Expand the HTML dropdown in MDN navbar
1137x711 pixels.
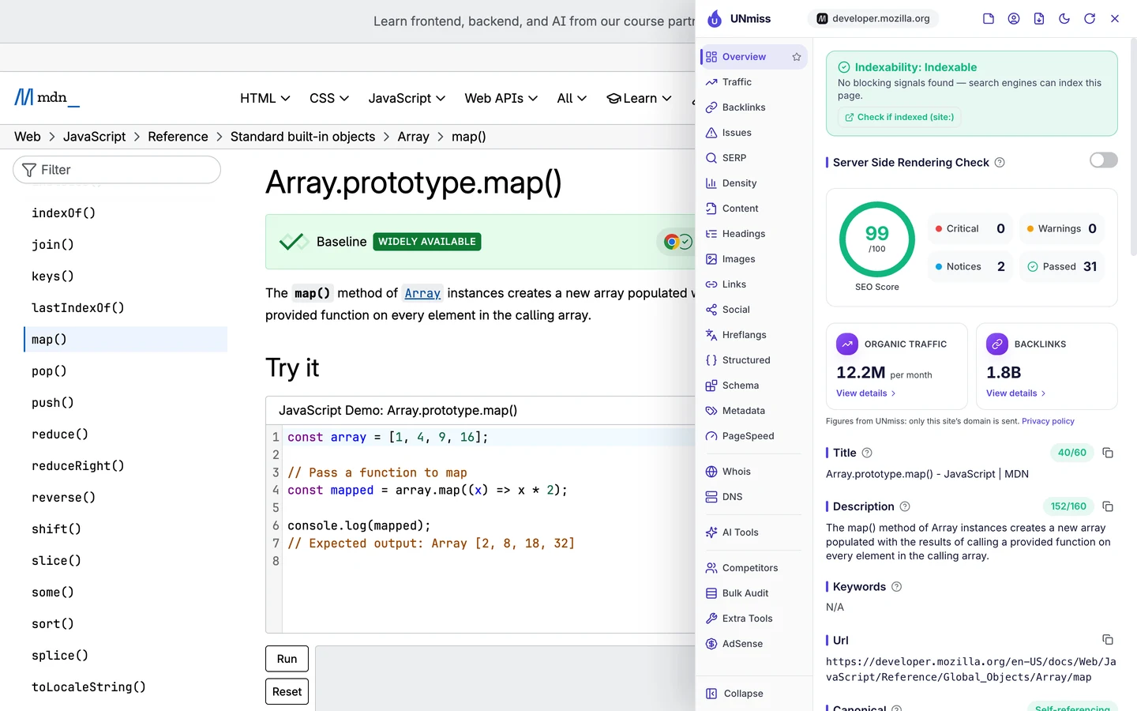265,98
